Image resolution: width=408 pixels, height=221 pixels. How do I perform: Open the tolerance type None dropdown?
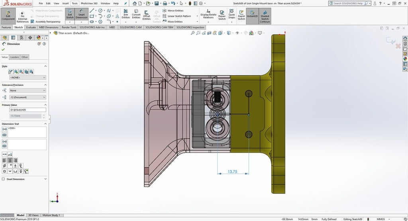(x=27, y=90)
